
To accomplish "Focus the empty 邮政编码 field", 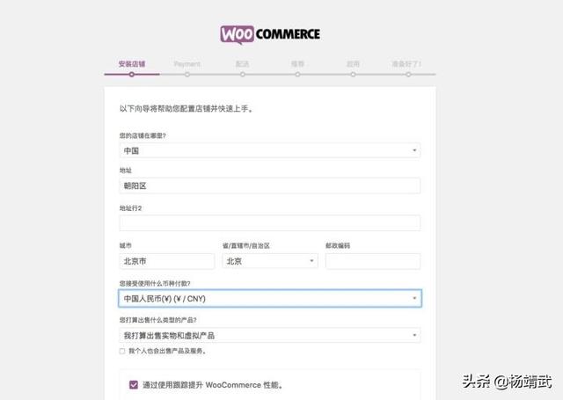I will [373, 261].
